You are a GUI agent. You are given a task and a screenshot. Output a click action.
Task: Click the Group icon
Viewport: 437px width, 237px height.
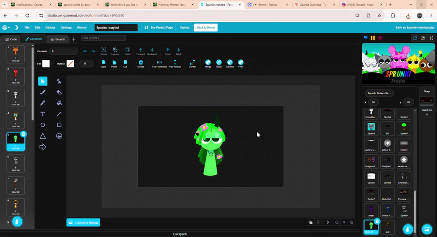click(x=104, y=51)
